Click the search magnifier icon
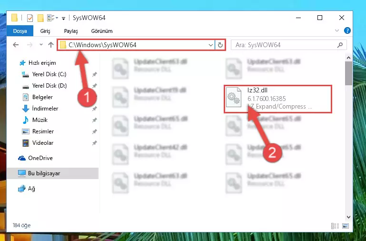The image size is (366, 241). 340,45
